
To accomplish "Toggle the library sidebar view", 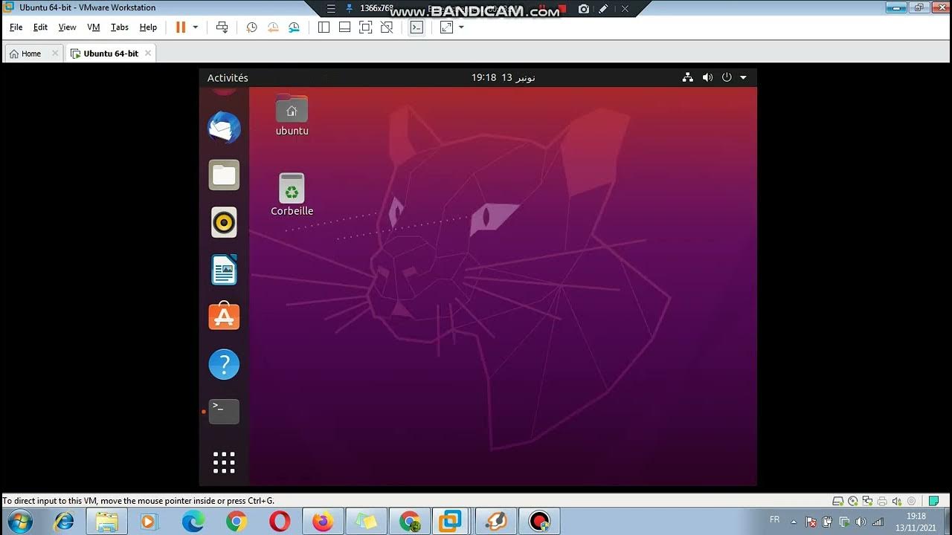I will click(324, 27).
